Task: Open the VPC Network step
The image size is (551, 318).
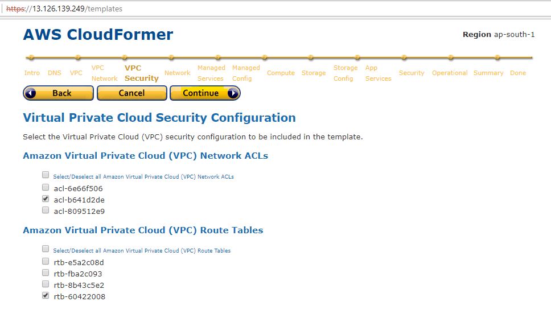Action: click(104, 73)
